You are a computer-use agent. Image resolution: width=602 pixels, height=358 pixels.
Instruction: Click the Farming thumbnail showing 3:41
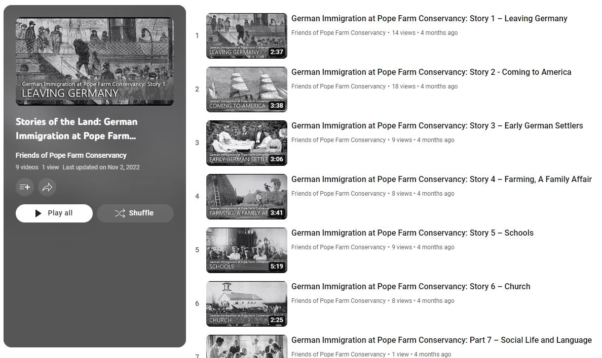(246, 197)
